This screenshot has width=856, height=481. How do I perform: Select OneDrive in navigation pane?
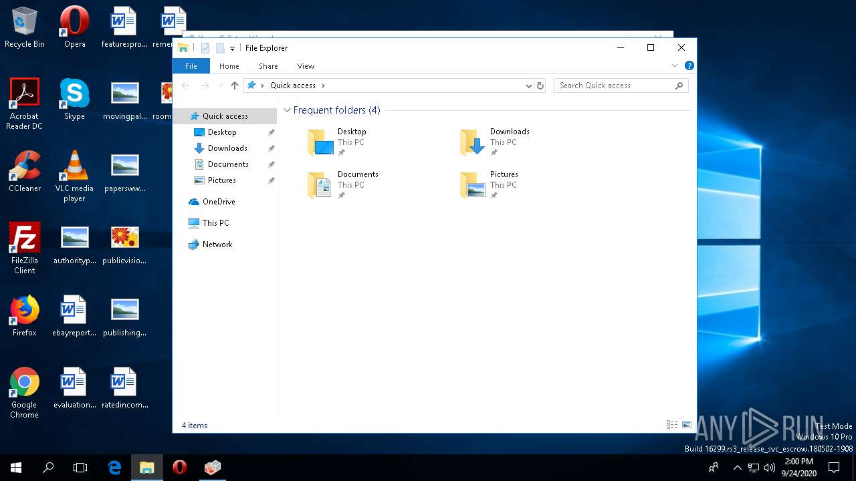coord(219,202)
